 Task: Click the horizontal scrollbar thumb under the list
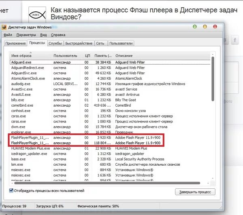107,183
